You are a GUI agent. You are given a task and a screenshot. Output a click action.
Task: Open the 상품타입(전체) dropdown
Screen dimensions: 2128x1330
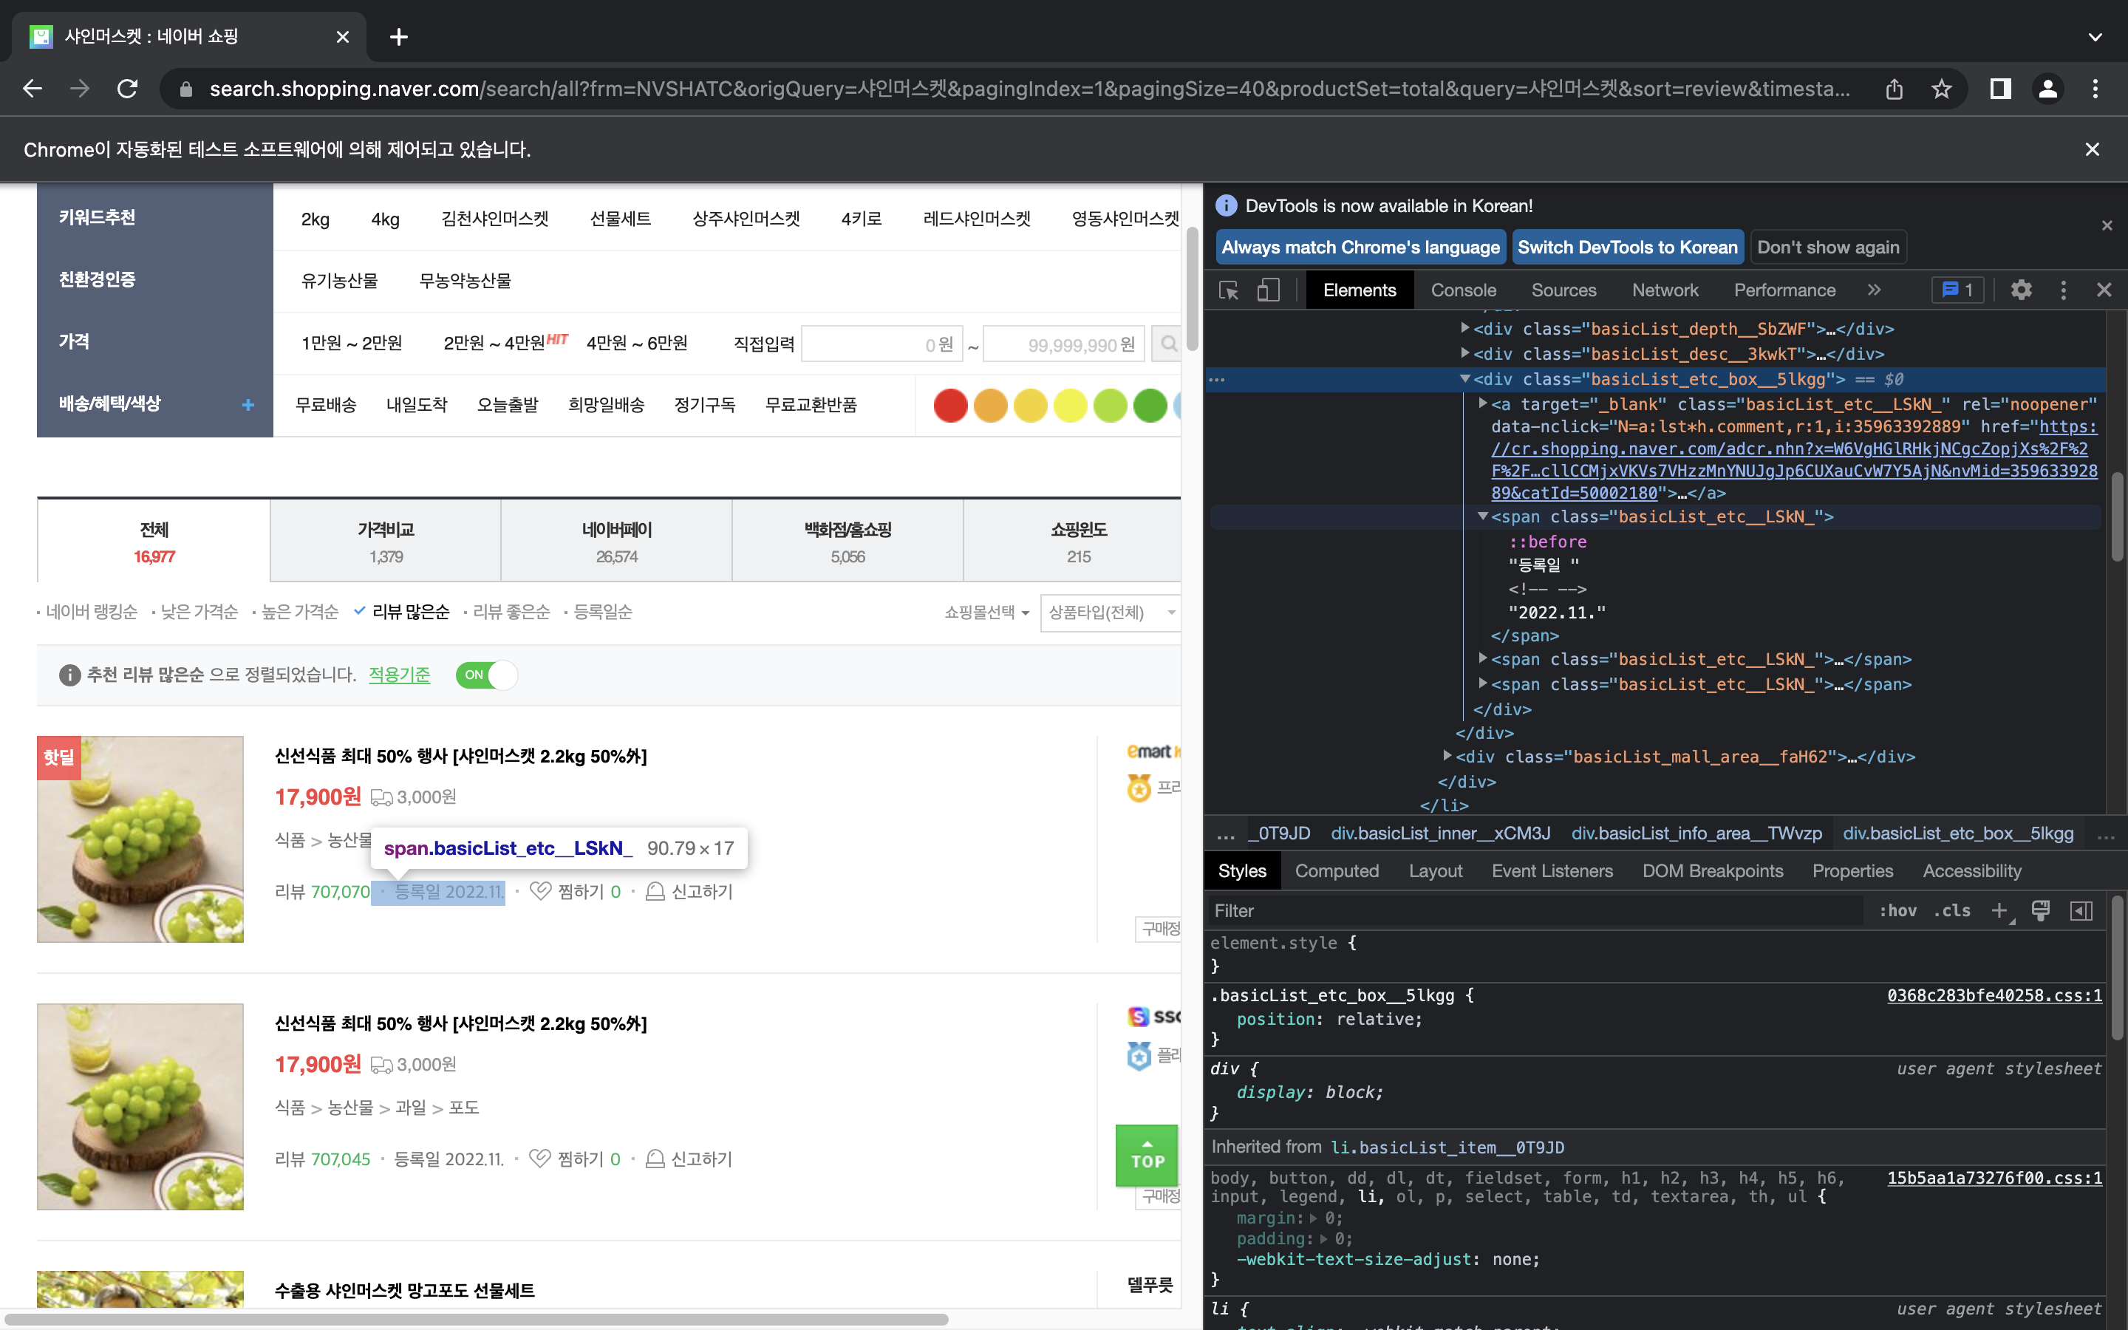click(1110, 613)
